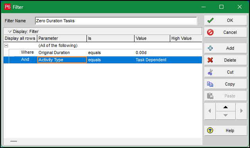This screenshot has height=148, width=250.
Task: Click the 0.00d value cell
Action: 152,53
